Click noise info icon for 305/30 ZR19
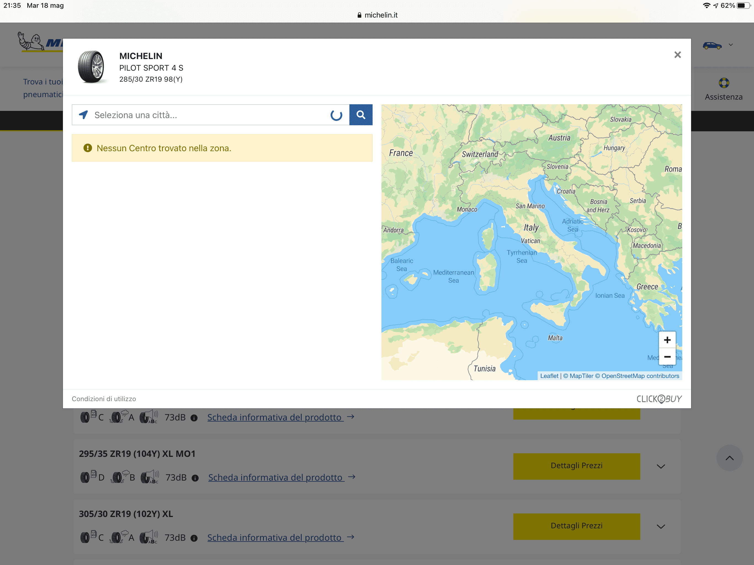The width and height of the screenshot is (754, 565). 194,538
